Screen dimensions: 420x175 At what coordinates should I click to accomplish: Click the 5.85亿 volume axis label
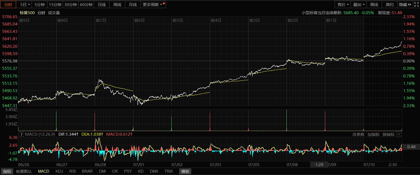tap(11, 110)
